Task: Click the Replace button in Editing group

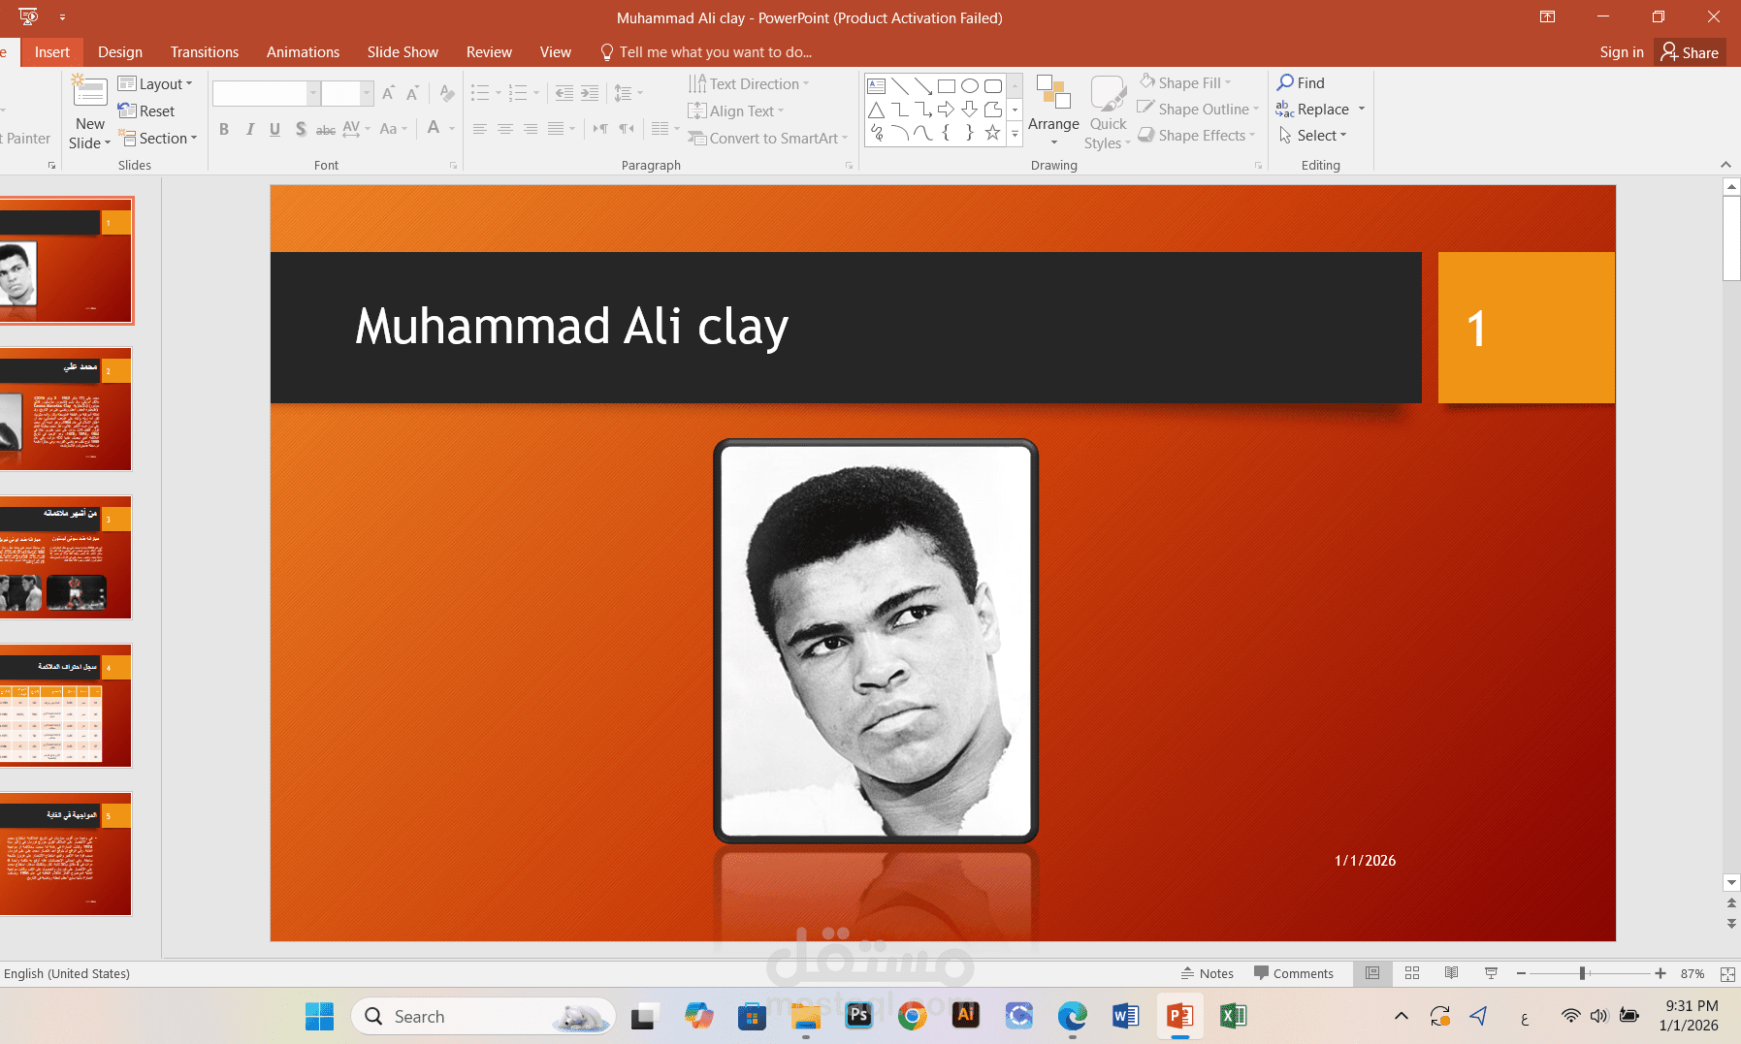Action: pyautogui.click(x=1321, y=109)
